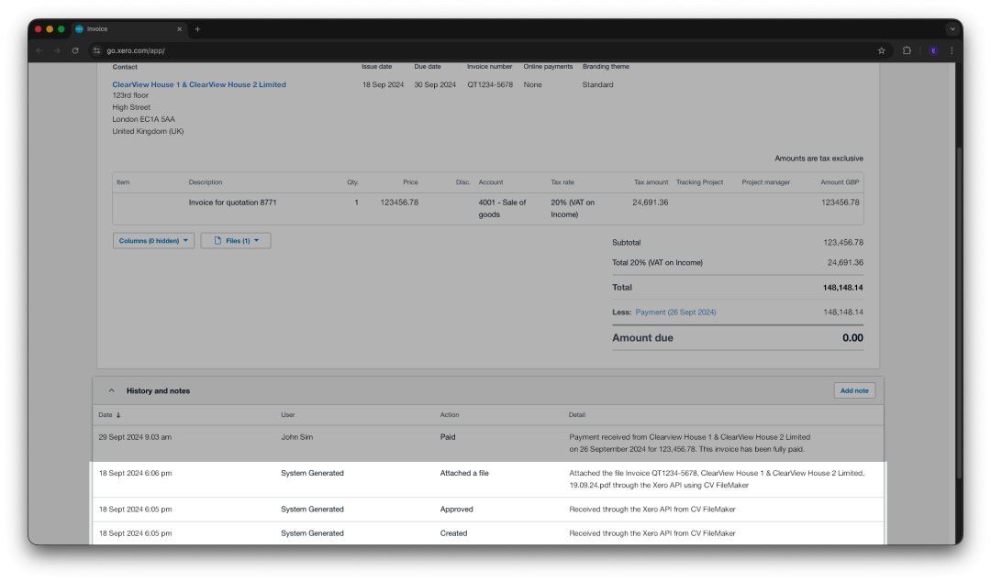Click the browser back arrow

click(x=39, y=50)
